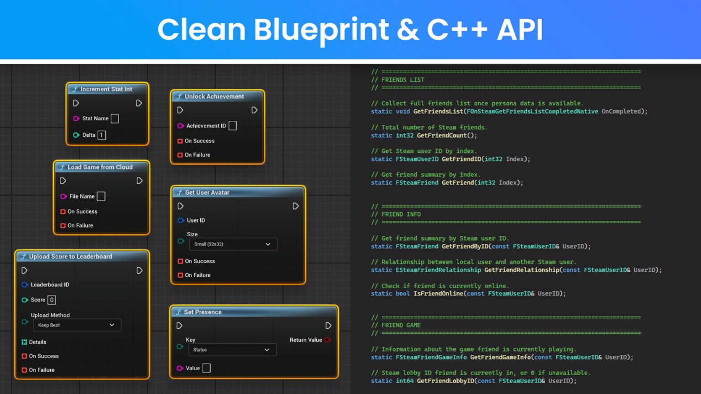This screenshot has width=701, height=394.
Task: Select the Upload Score to Leaderboard node title
Action: coord(71,257)
